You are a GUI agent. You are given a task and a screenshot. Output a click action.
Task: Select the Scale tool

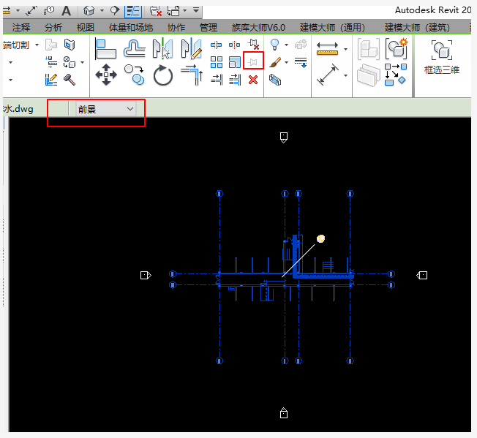click(x=235, y=62)
